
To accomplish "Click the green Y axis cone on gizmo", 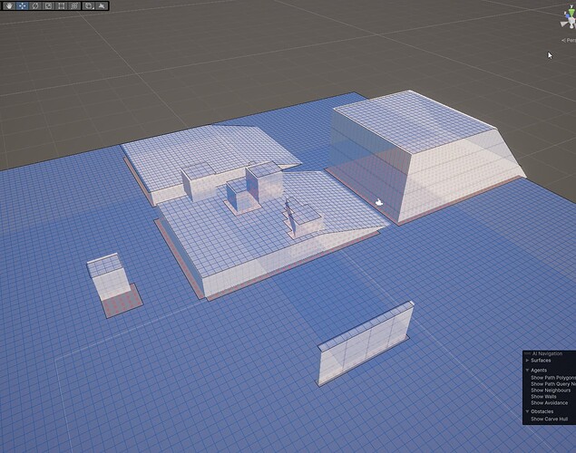I will [x=571, y=14].
